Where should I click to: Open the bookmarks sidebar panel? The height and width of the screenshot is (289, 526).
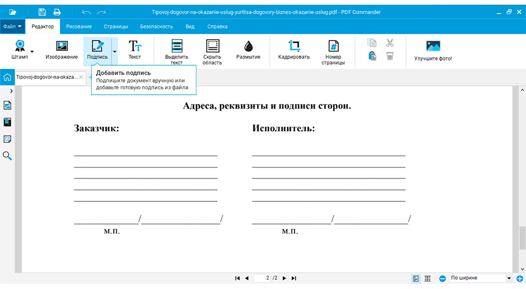(7, 122)
